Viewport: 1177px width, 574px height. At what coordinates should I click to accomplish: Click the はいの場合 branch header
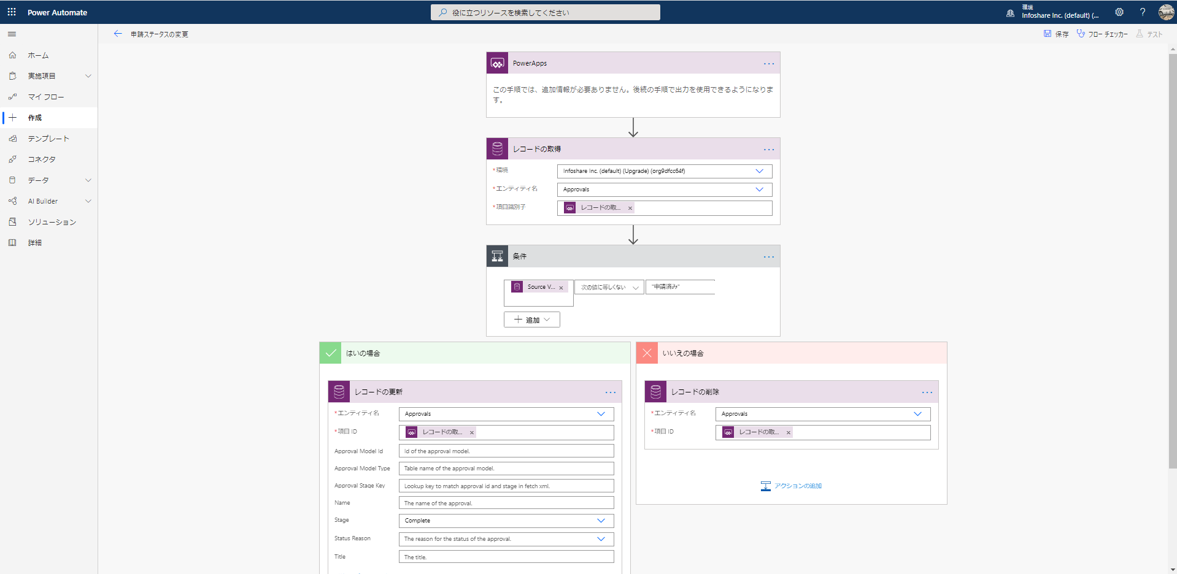pyautogui.click(x=475, y=353)
